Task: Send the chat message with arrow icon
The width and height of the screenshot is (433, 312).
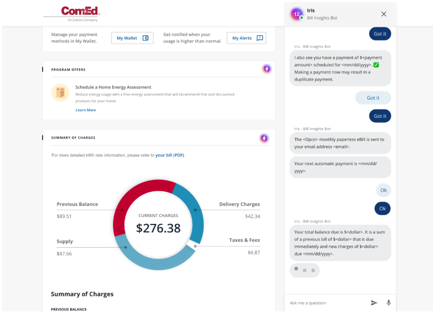Action: point(374,303)
